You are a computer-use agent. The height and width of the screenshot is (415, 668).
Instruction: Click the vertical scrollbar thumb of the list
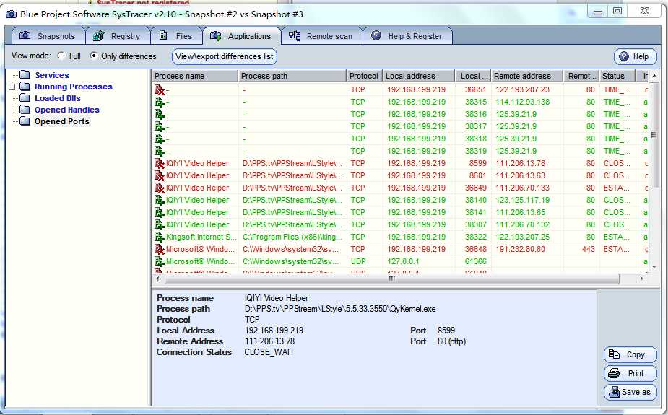pyautogui.click(x=654, y=135)
